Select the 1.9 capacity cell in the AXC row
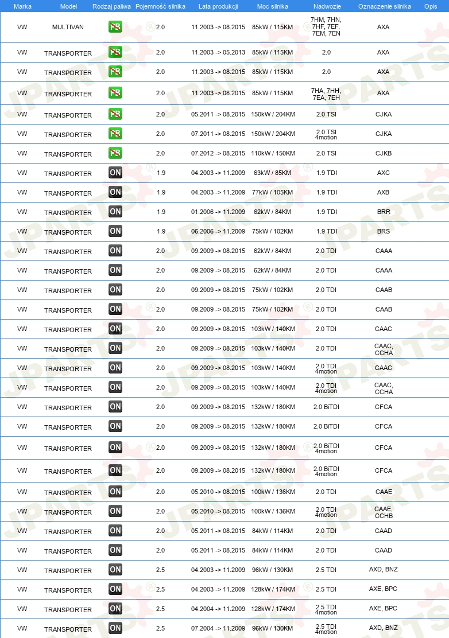This screenshot has width=449, height=638. click(x=161, y=173)
